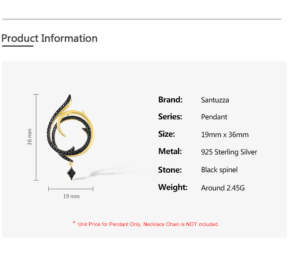Click the Metal: label
The height and width of the screenshot is (254, 289).
(170, 152)
